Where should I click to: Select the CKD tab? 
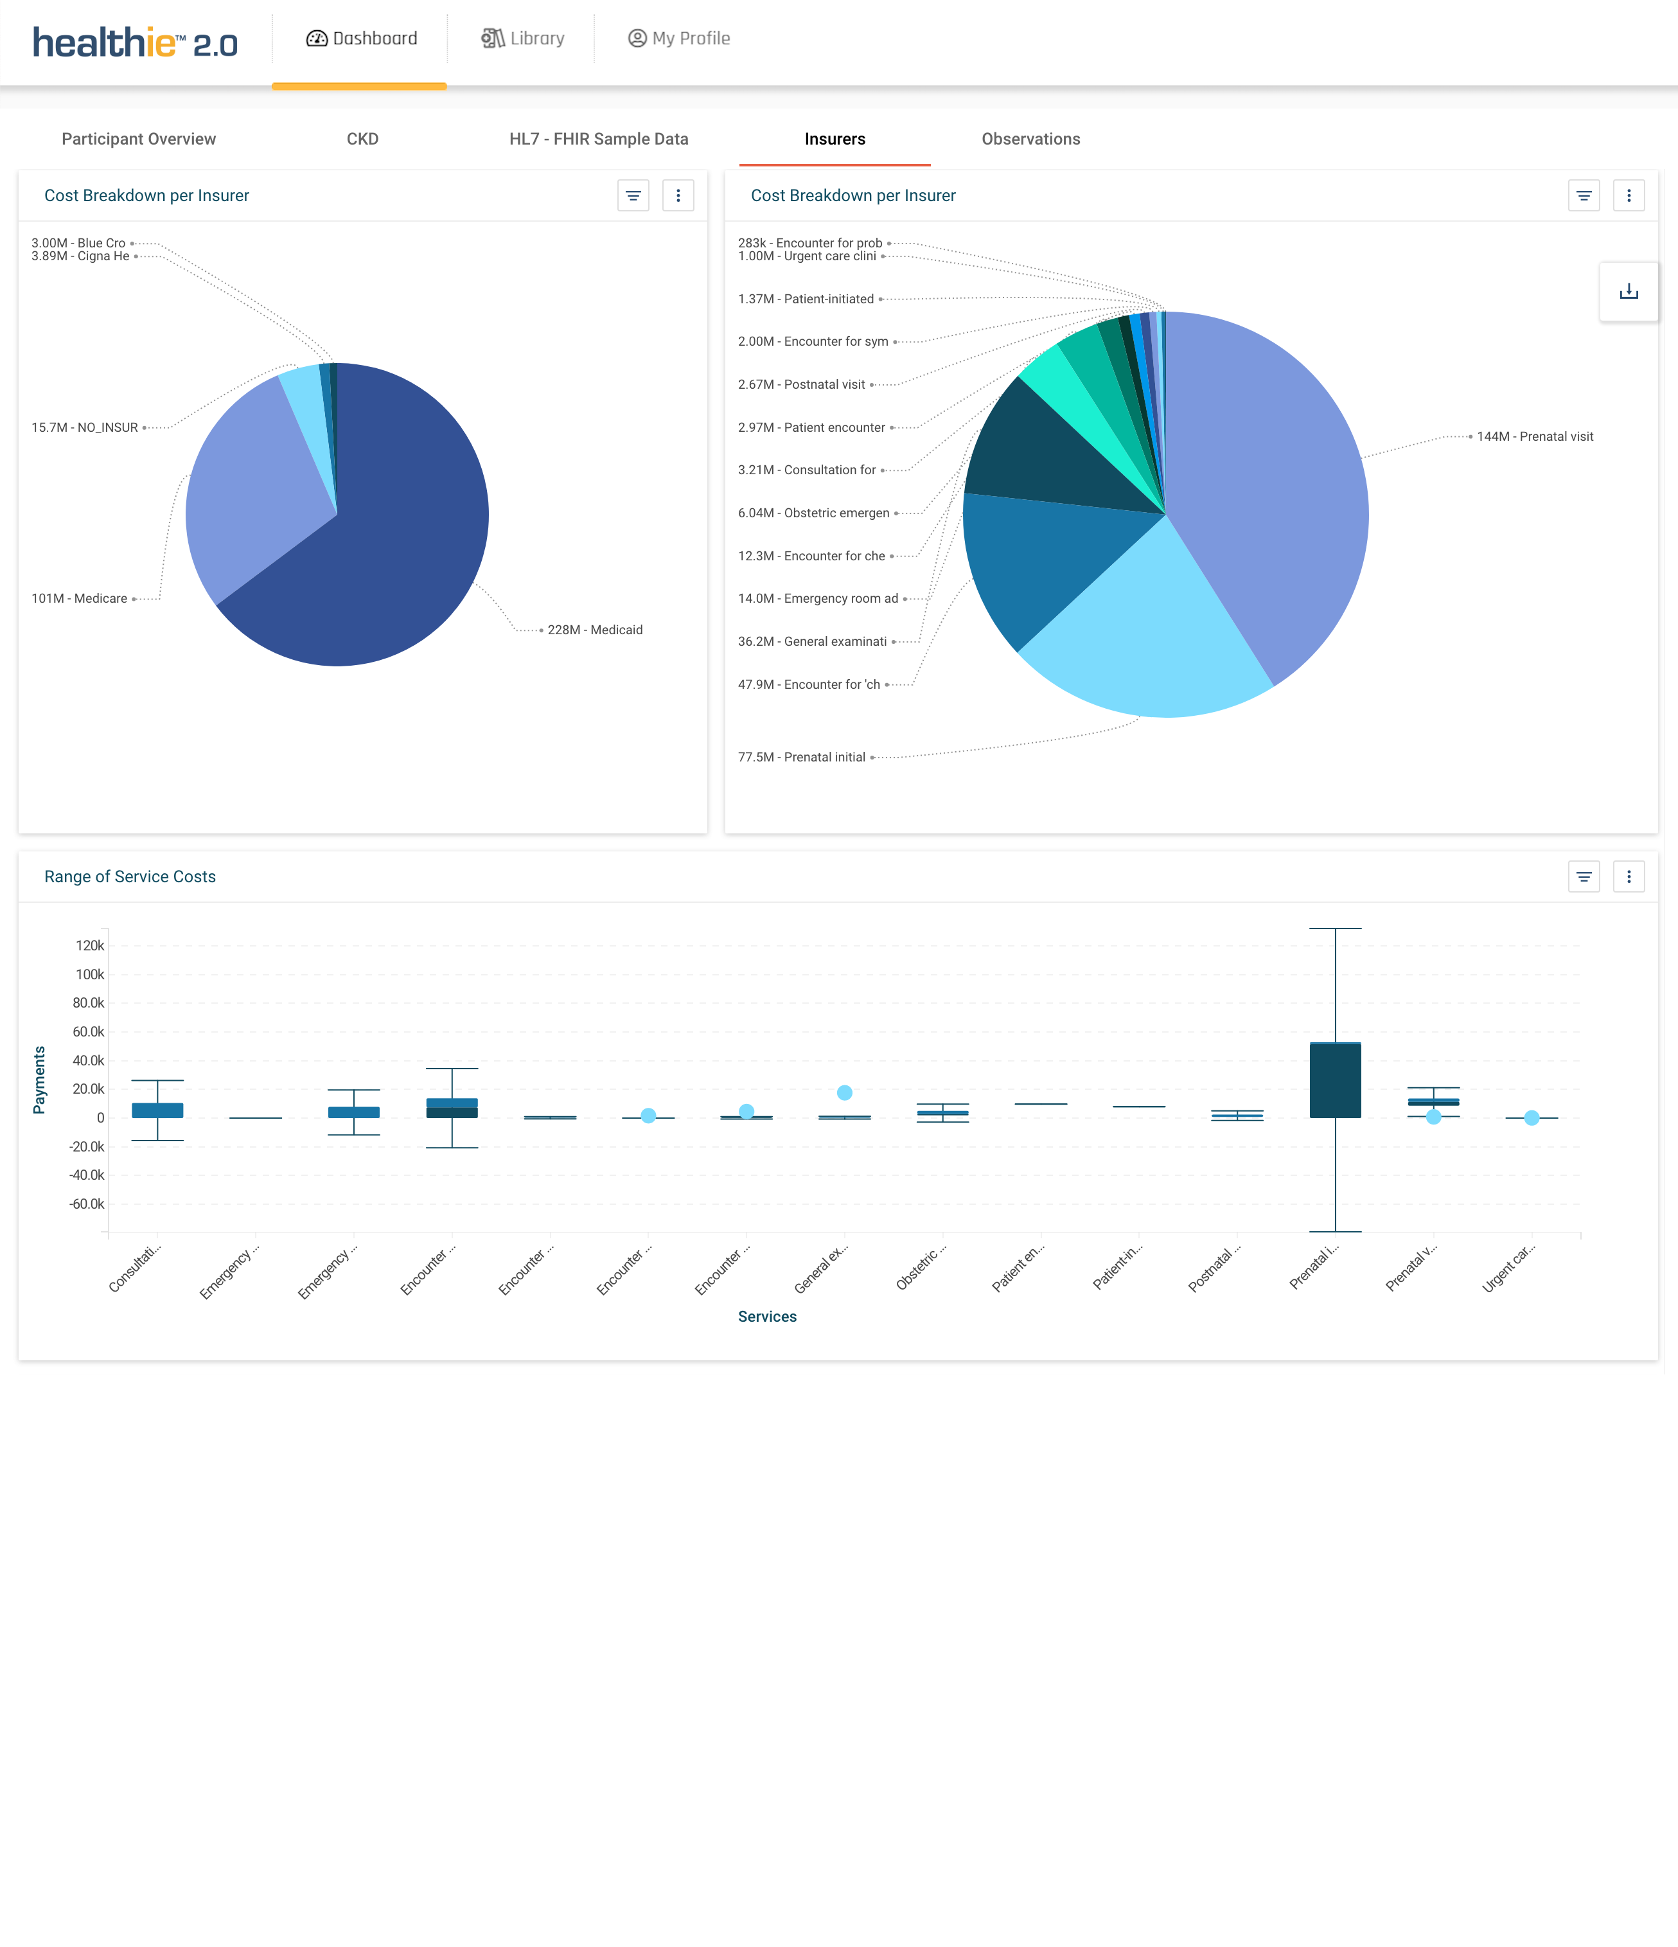pyautogui.click(x=363, y=139)
